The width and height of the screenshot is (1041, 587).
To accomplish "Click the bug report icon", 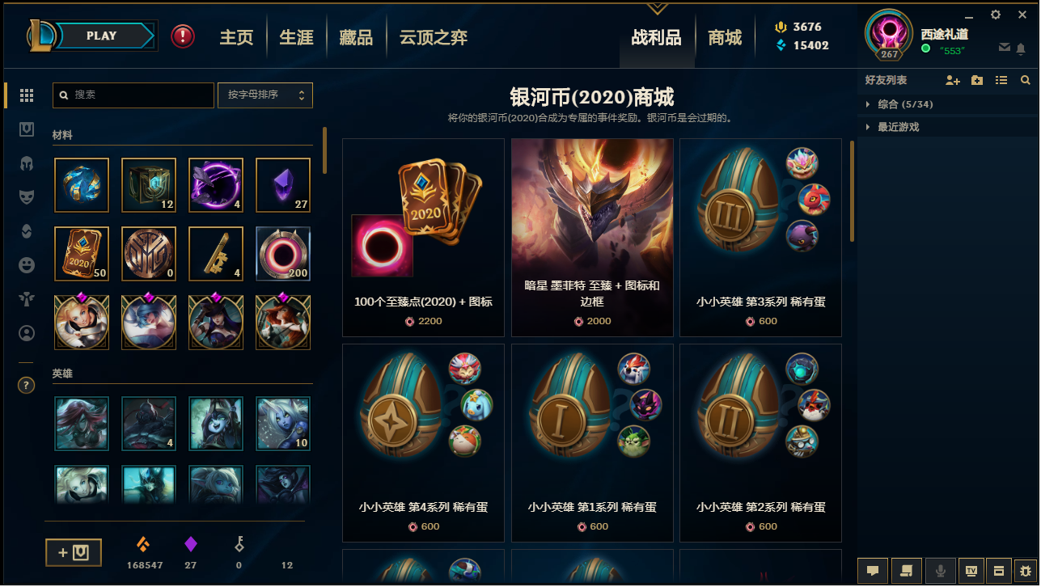I will tap(1025, 571).
